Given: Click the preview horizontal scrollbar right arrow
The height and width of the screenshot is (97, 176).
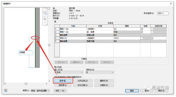Looking at the screenshot, I should pyautogui.click(x=47, y=84).
